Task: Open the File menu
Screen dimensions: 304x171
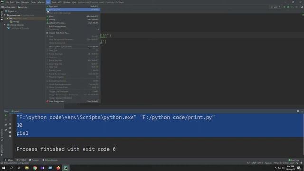Action: pyautogui.click(x=7, y=2)
